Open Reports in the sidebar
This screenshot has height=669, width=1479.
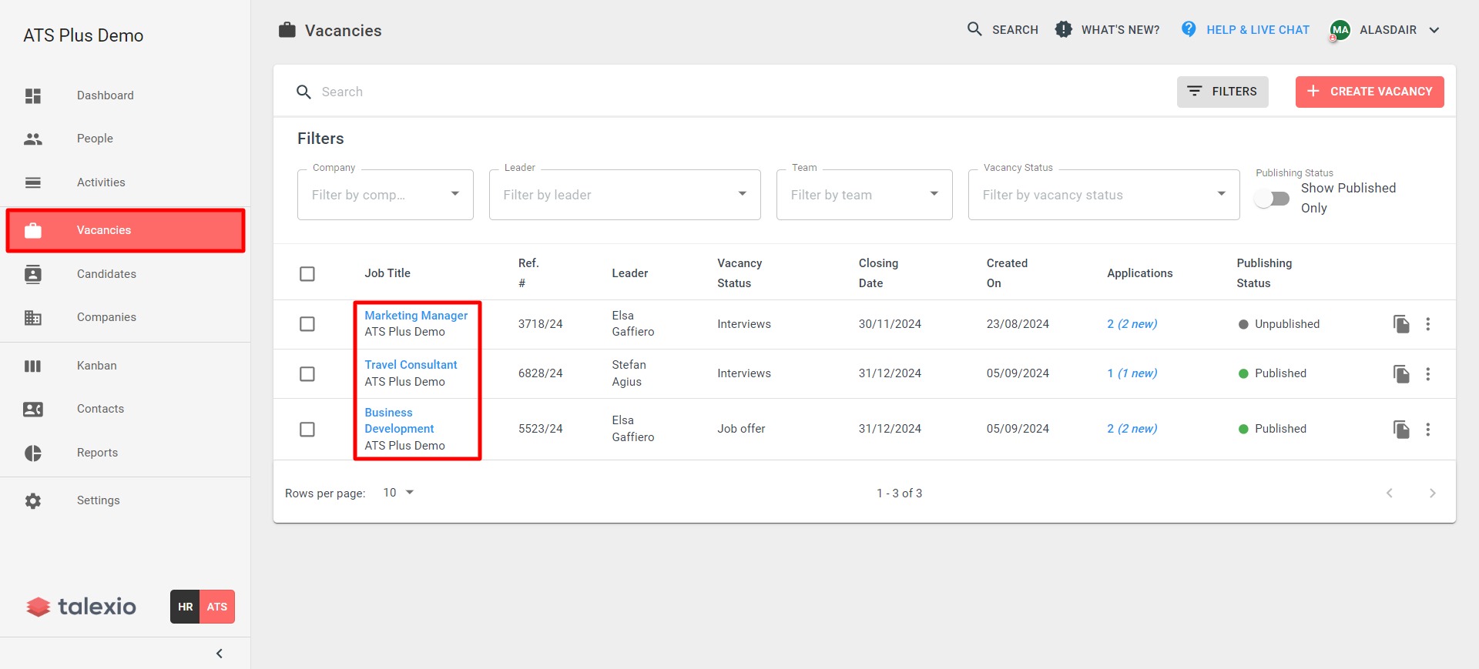coord(97,453)
